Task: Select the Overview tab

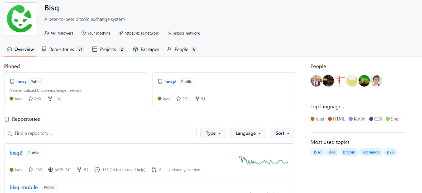Action: pyautogui.click(x=20, y=49)
